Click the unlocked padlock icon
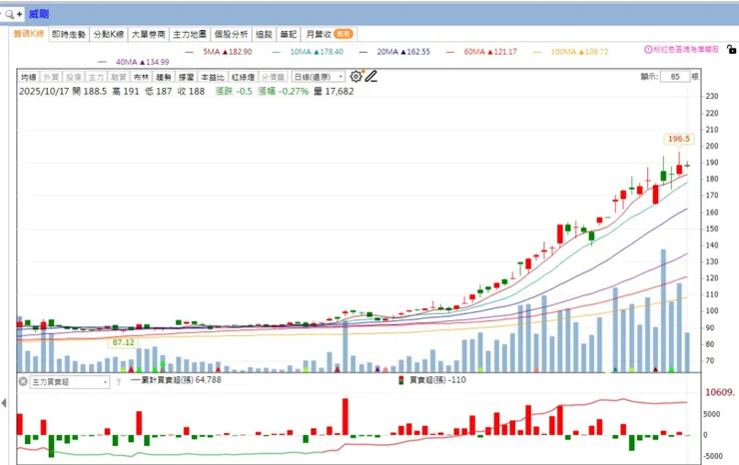The width and height of the screenshot is (739, 465). pos(731,49)
